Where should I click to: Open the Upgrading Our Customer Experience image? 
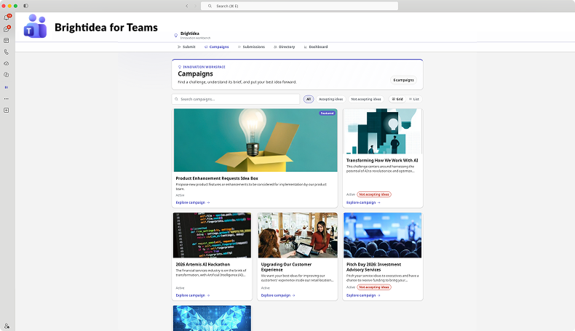[298, 235]
